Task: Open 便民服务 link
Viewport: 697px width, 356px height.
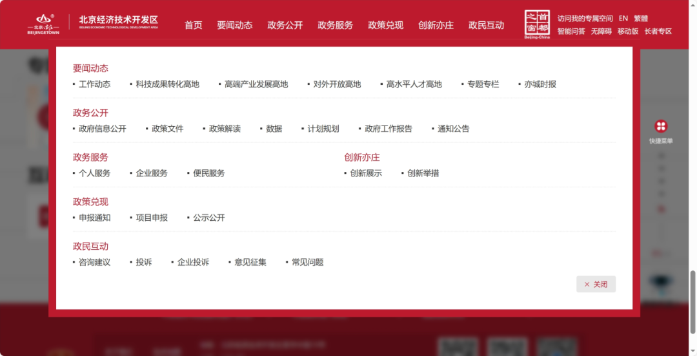Action: (x=208, y=173)
